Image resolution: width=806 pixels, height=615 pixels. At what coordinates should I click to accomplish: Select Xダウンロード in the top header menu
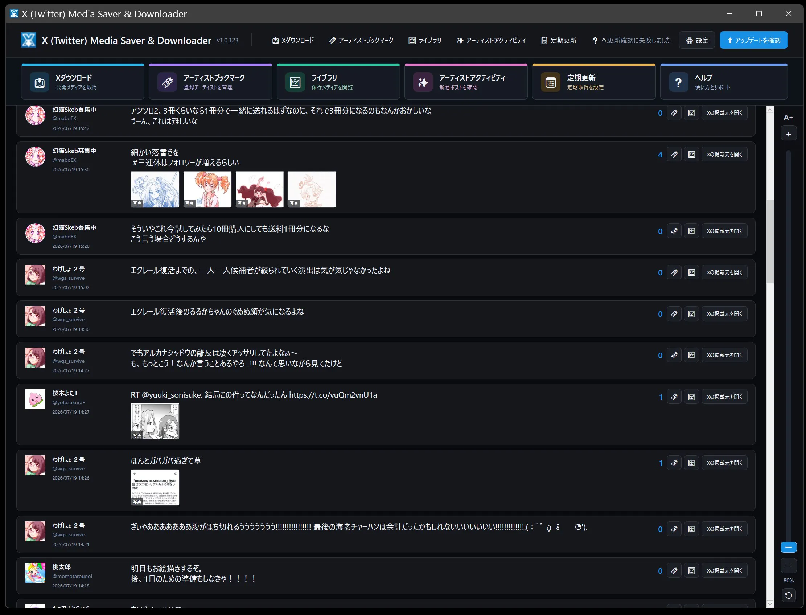point(293,40)
